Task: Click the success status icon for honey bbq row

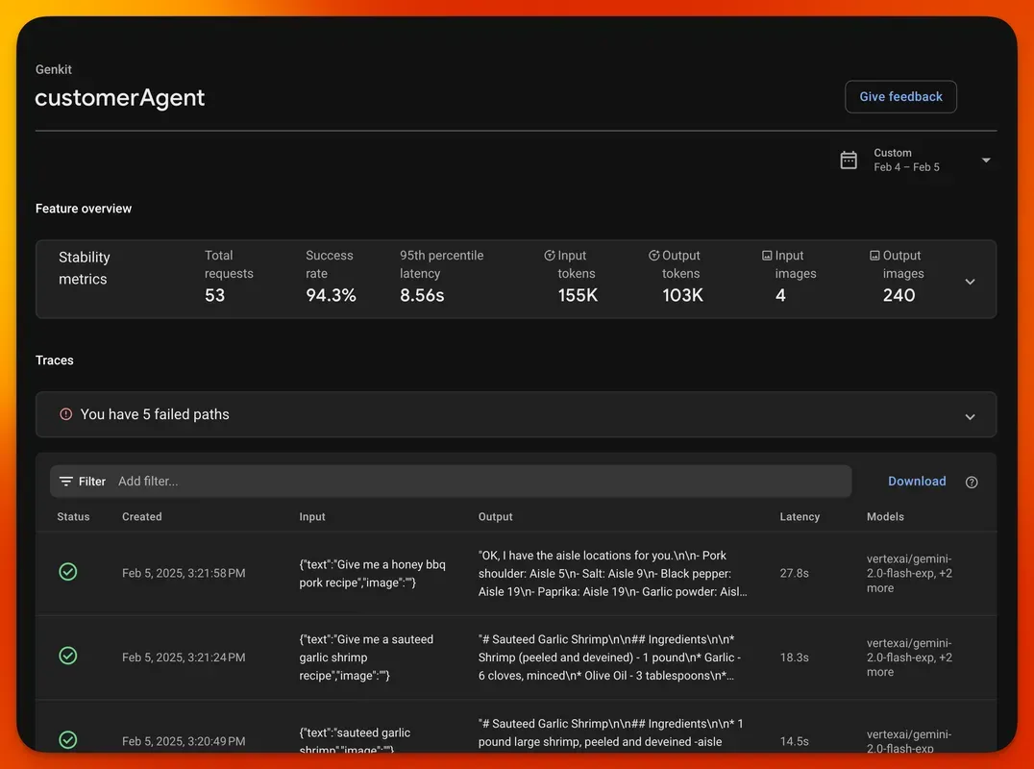Action: click(68, 572)
